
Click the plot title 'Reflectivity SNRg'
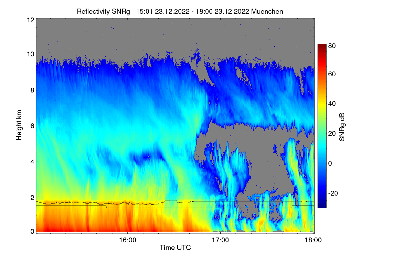pyautogui.click(x=104, y=11)
